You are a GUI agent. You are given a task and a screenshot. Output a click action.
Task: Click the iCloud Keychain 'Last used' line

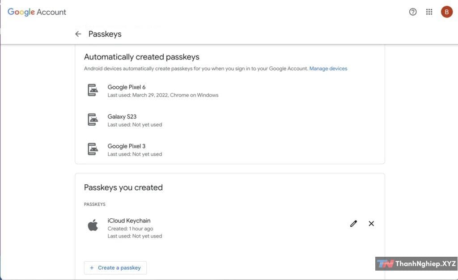click(x=135, y=236)
